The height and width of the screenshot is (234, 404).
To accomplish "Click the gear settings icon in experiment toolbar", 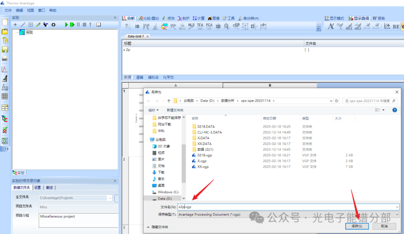I will (x=53, y=25).
